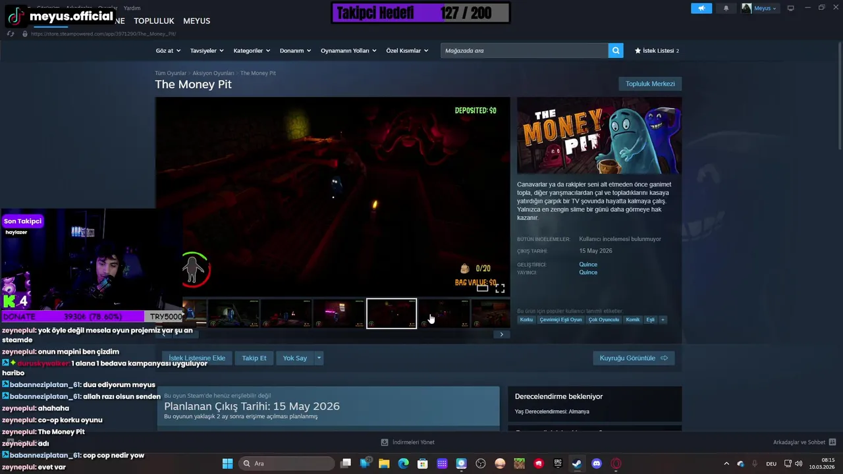This screenshot has height=474, width=843.
Task: Open Opera GX browser from taskbar
Action: tap(616, 463)
